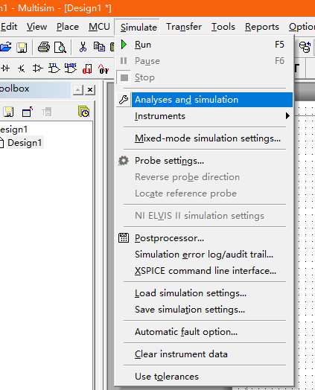Open the Postprocessor
315x390 pixels.
coord(204,238)
